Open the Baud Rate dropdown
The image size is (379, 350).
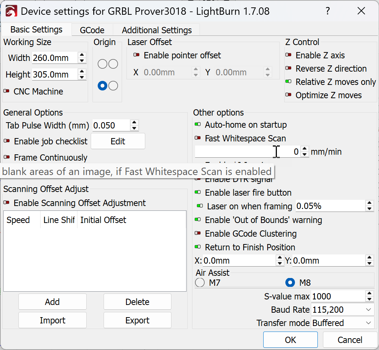(x=343, y=310)
